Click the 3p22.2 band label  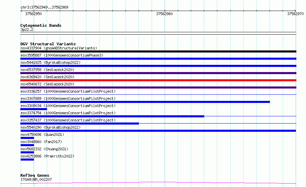[27, 30]
